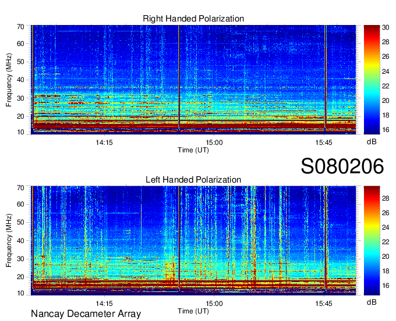Click 14:15 time tick under Right Handed plot
This screenshot has width=396, height=321.
tap(104, 142)
